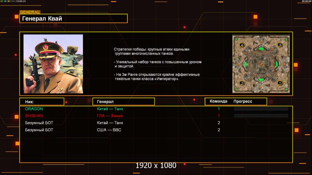The height and width of the screenshot is (175, 312).
Task: Click the red star badge on general's cap
Action: (x=46, y=47)
